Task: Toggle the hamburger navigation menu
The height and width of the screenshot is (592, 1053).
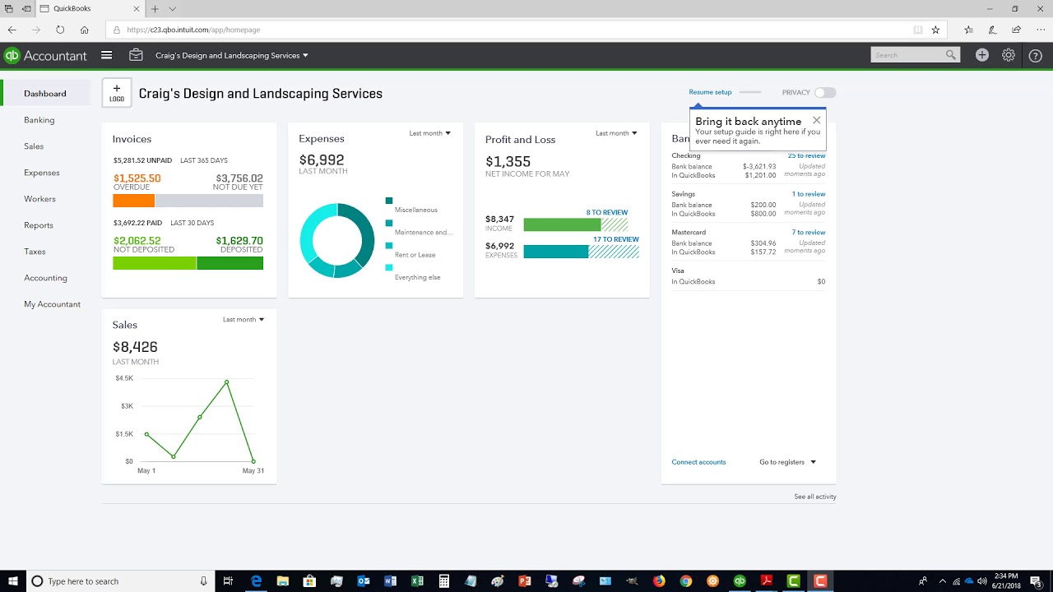Action: pyautogui.click(x=106, y=55)
